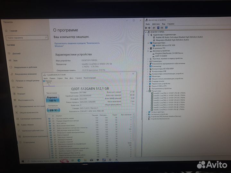Click the Мониторы icon in Device Manager tree
The image size is (231, 173).
pos(150,76)
